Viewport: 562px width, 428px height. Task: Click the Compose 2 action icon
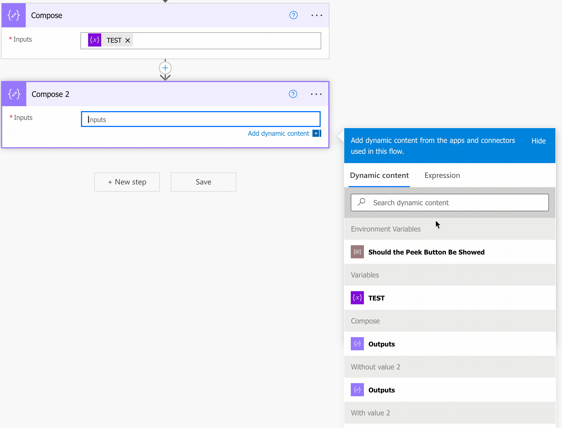[14, 94]
